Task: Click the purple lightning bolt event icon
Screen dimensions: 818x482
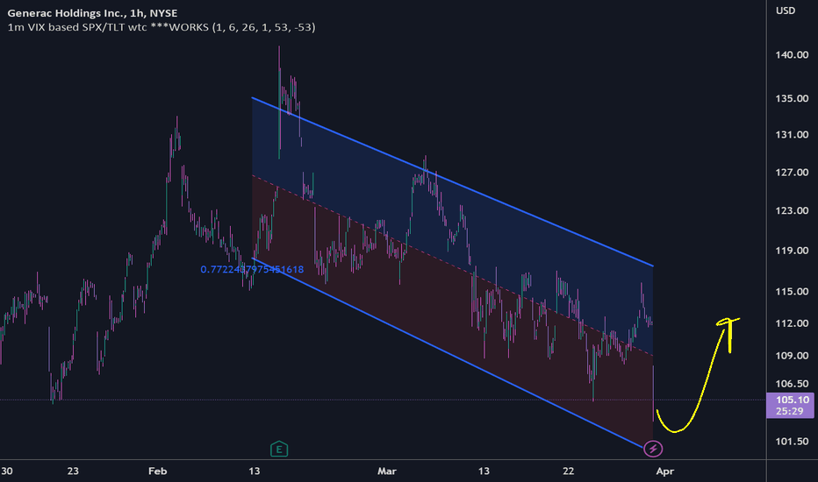Action: (x=653, y=449)
